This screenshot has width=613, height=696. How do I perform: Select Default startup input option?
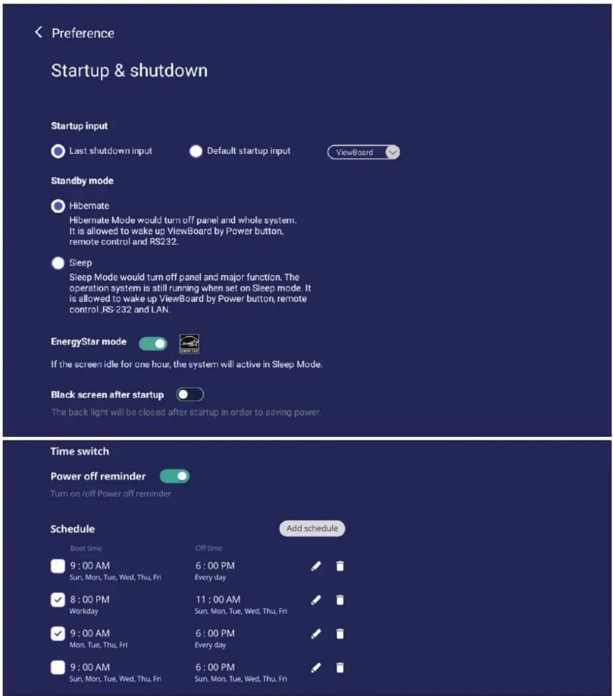196,151
